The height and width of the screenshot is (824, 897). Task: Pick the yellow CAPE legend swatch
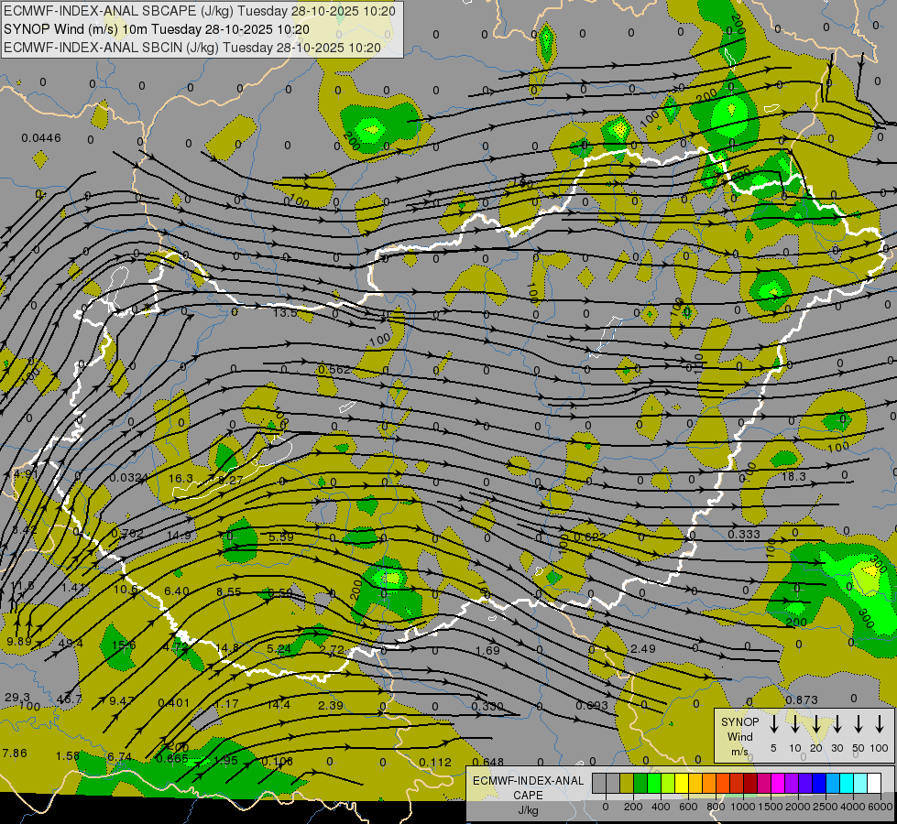click(682, 784)
